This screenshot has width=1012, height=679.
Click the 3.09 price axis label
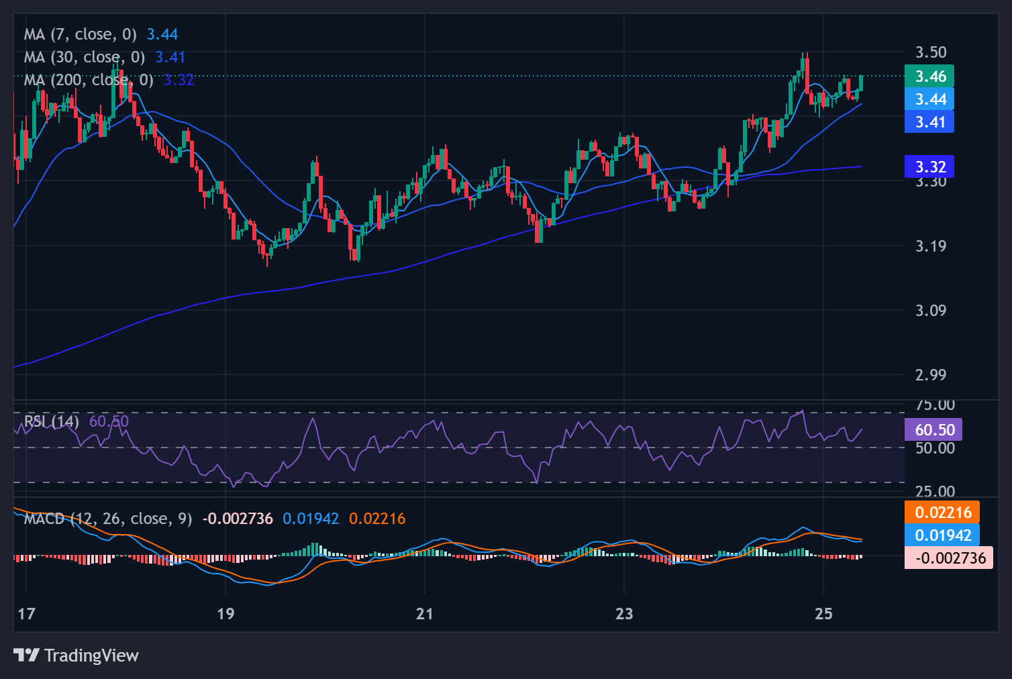coord(931,310)
